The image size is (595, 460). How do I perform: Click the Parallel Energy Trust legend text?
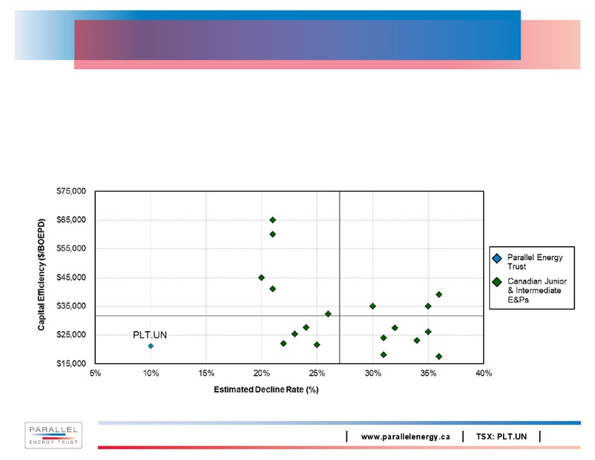535,262
